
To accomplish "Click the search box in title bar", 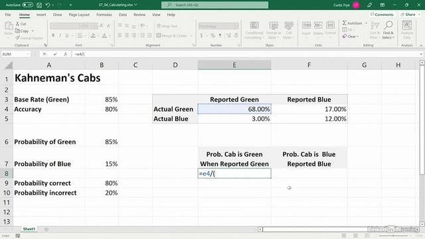I will [x=214, y=5].
